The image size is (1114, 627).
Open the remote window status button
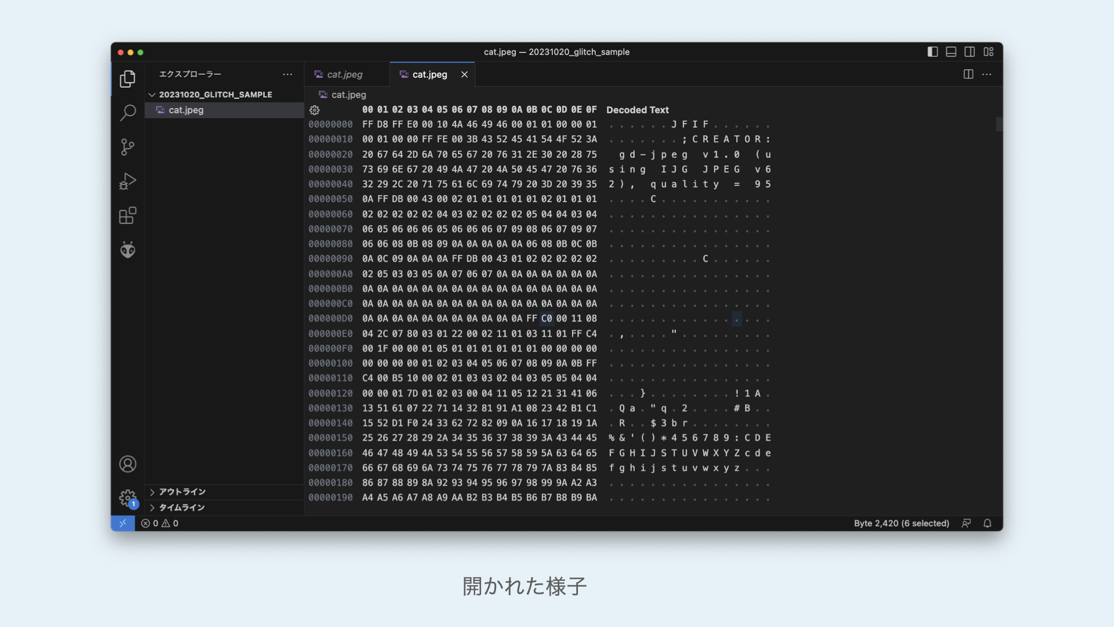[x=122, y=524]
